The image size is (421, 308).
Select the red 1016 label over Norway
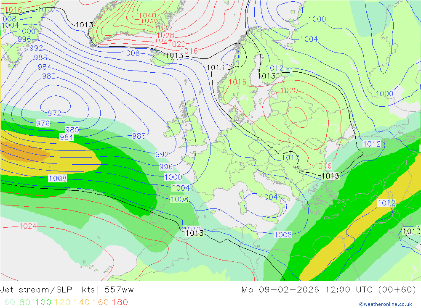click(237, 82)
